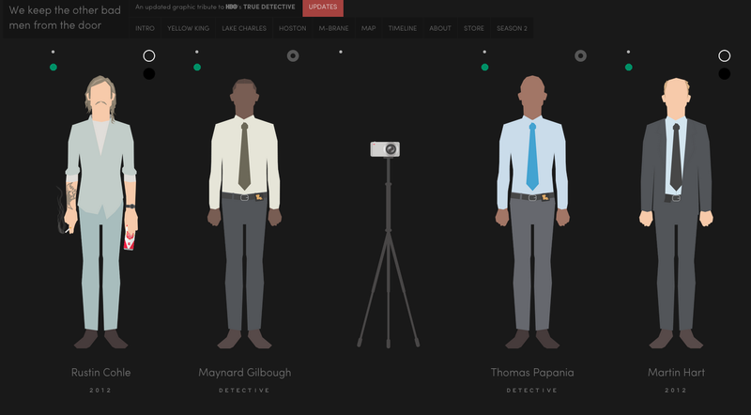Click the small white dot above Rustin Cohle
751x415 pixels.
[x=54, y=52]
